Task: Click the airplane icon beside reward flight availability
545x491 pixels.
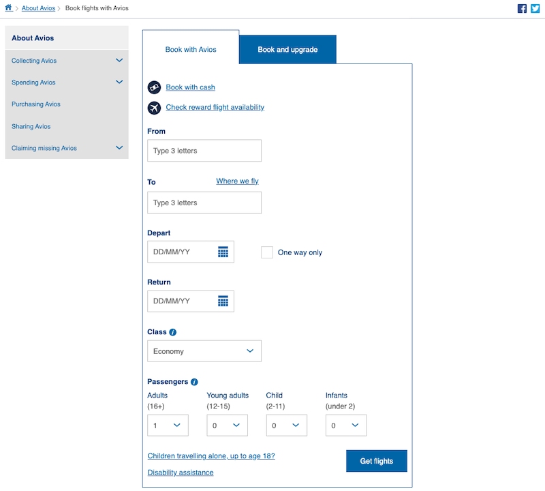Action: point(154,108)
